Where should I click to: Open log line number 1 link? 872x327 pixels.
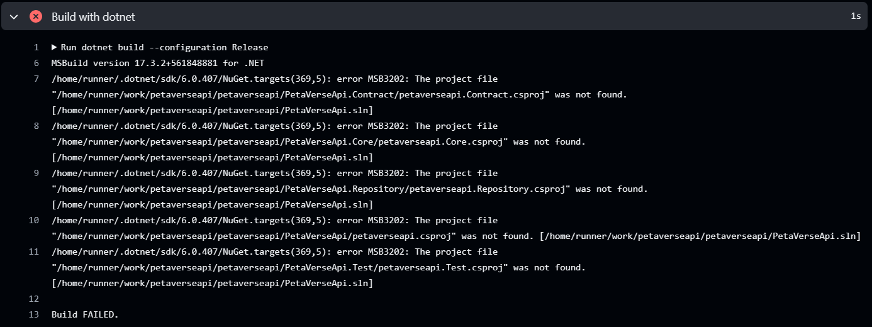point(36,47)
